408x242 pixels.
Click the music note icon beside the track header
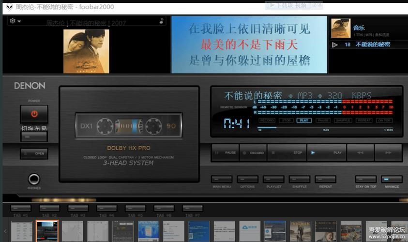[161, 21]
